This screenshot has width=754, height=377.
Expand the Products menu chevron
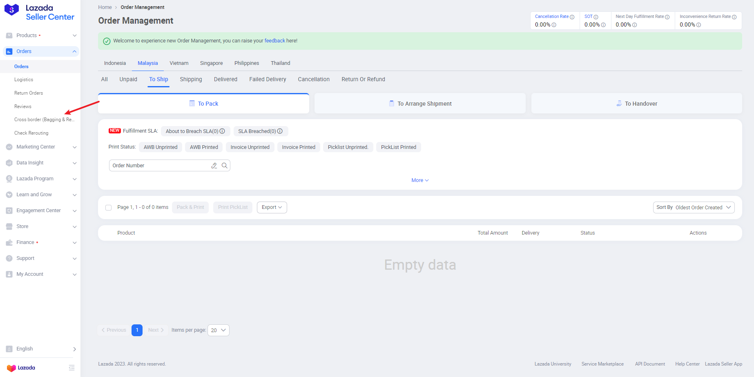pyautogui.click(x=74, y=35)
